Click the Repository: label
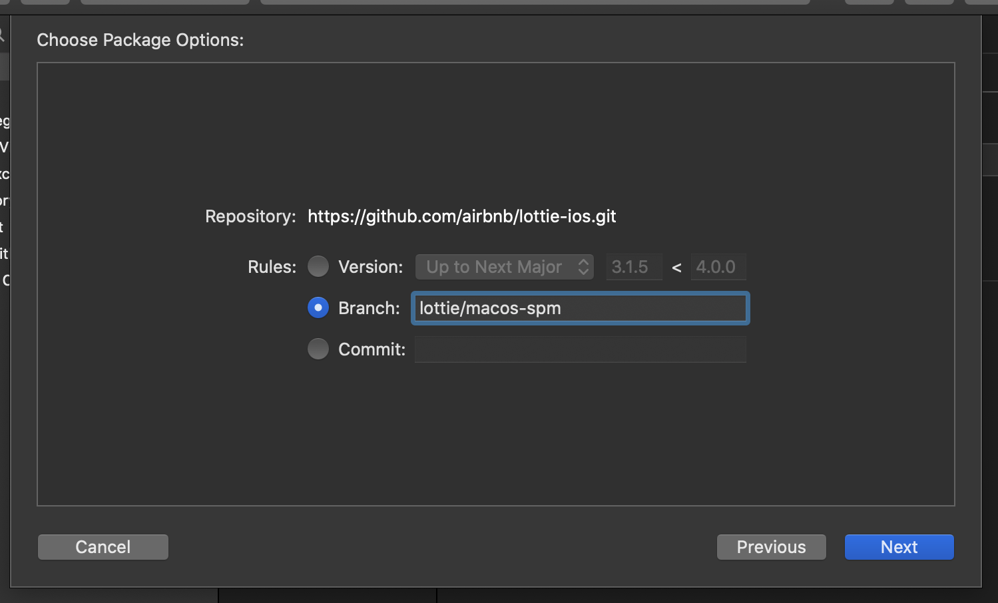The image size is (998, 603). [x=250, y=216]
